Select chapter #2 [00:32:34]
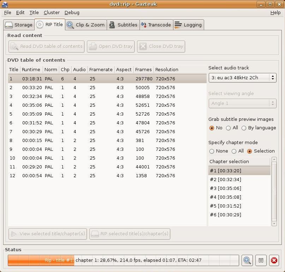The image size is (285, 272). [x=239, y=180]
